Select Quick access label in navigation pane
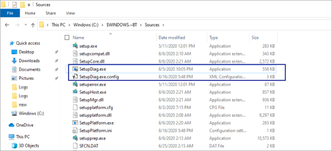 pyautogui.click(x=28, y=43)
